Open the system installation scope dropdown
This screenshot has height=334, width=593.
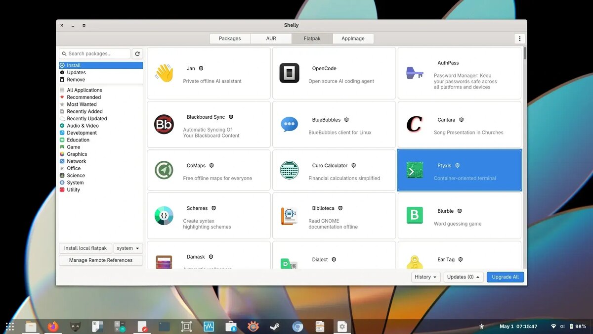click(x=128, y=248)
